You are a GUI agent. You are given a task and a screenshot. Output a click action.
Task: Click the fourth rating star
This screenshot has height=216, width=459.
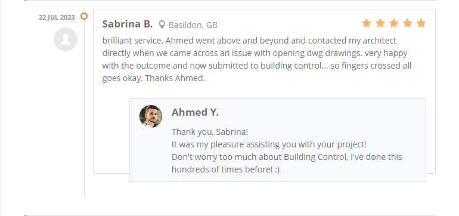(x=408, y=23)
